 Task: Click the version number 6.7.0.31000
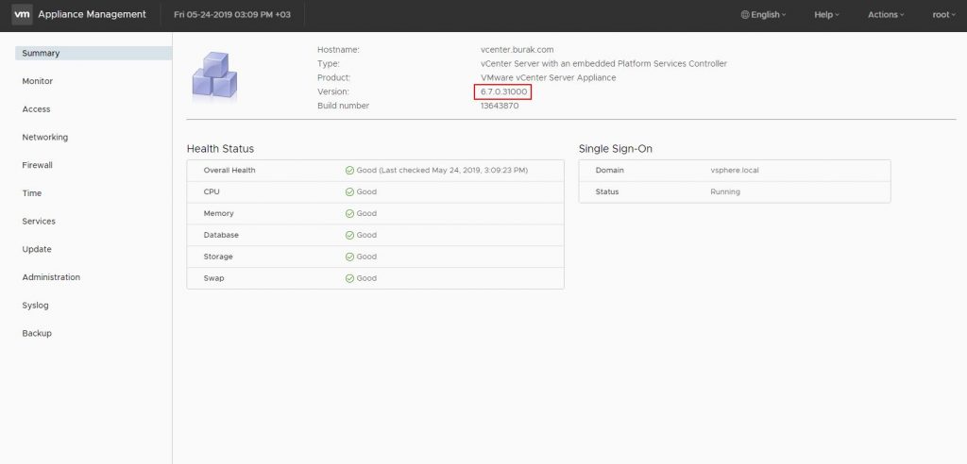tap(504, 91)
